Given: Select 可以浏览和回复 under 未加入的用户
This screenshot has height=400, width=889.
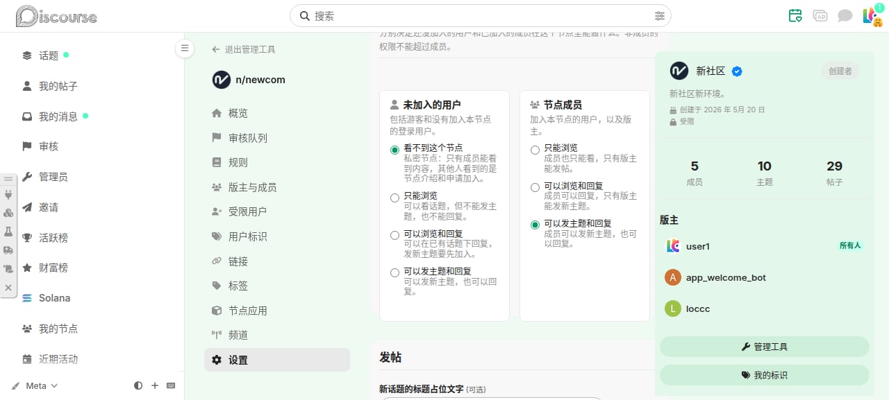Looking at the screenshot, I should tap(394, 235).
